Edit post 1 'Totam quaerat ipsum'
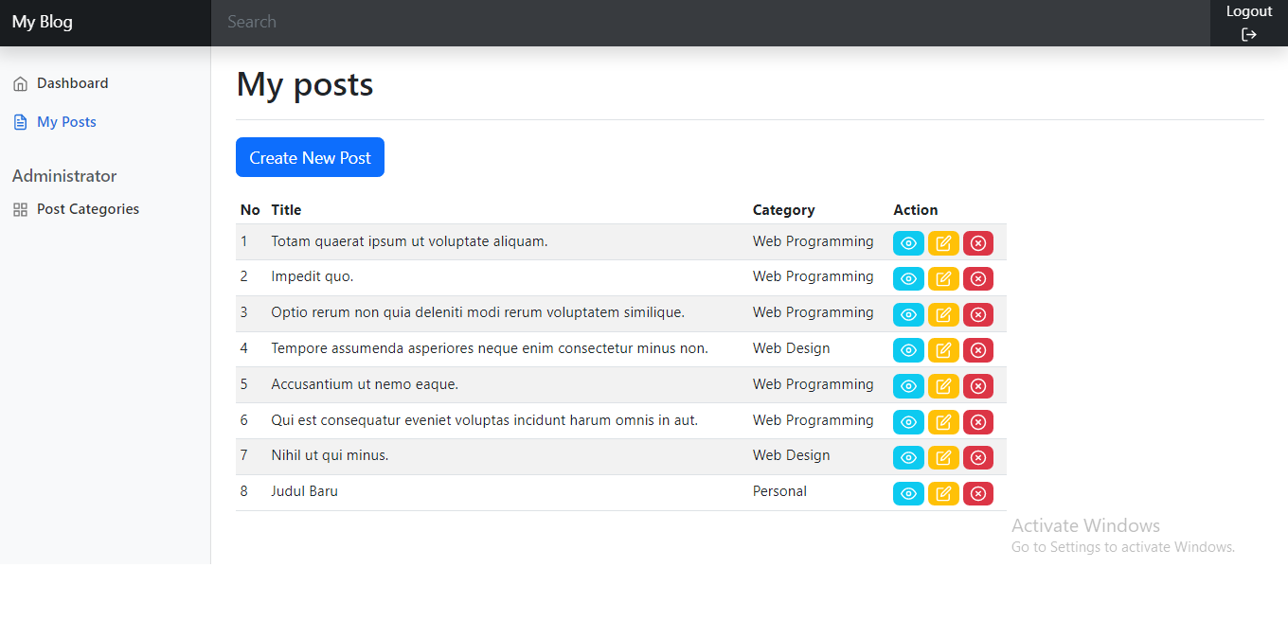Viewport: 1288px width, 638px height. coord(943,243)
